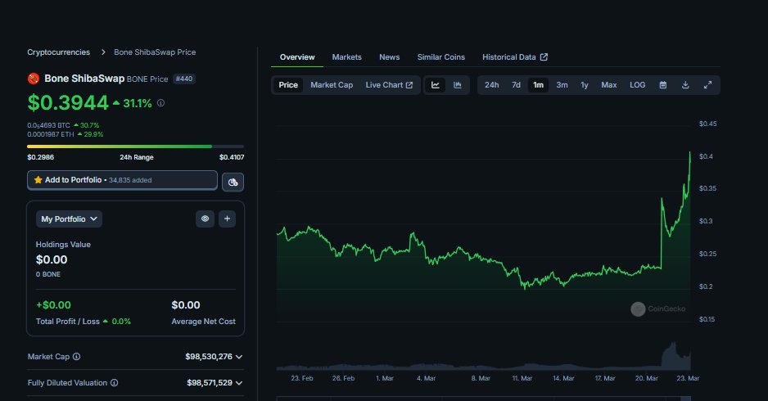Click the $0.2986 24h low value
This screenshot has height=401, width=768.
(41, 157)
